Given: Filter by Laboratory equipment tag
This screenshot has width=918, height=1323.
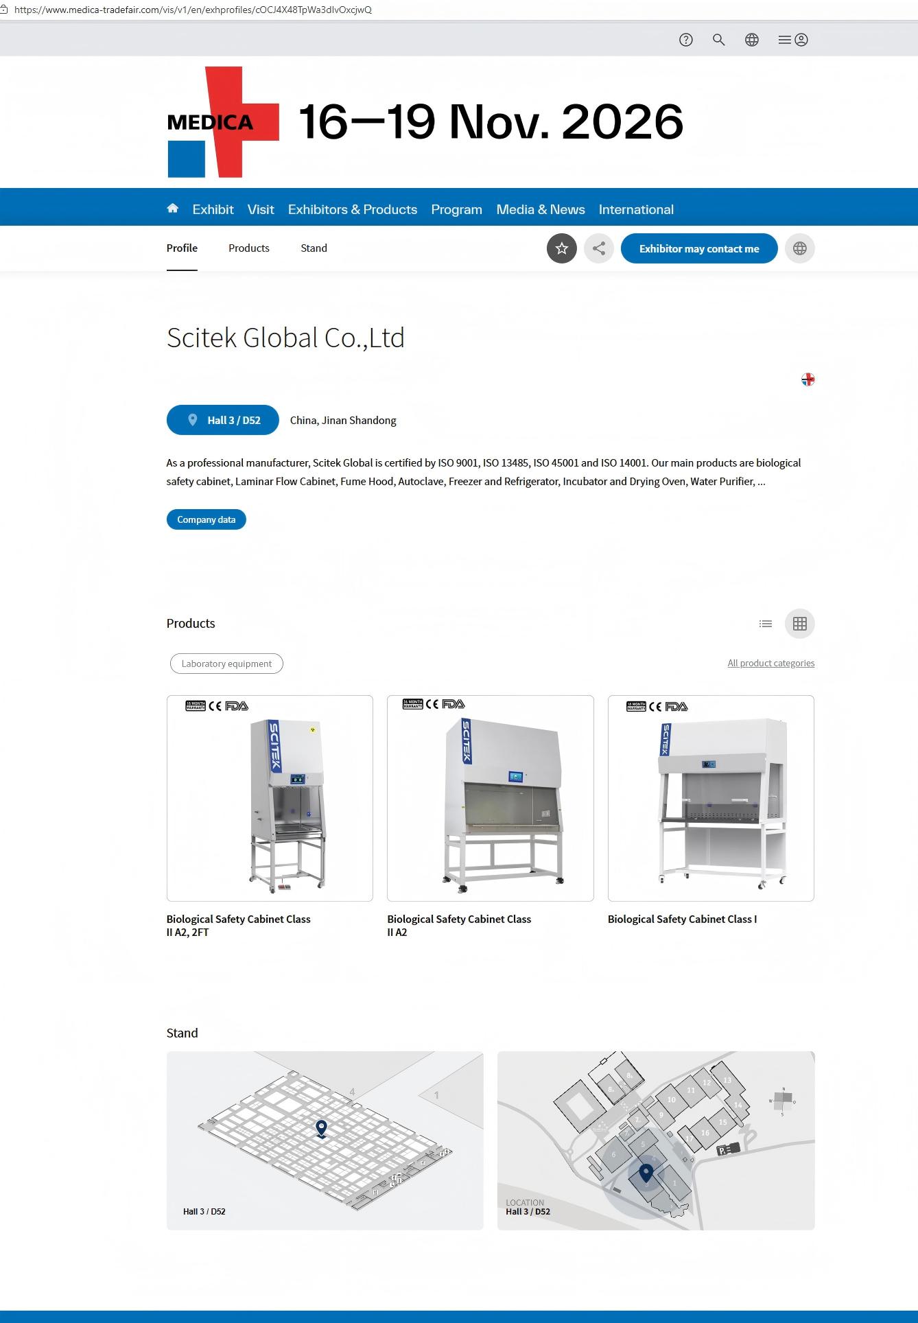Looking at the screenshot, I should (226, 664).
